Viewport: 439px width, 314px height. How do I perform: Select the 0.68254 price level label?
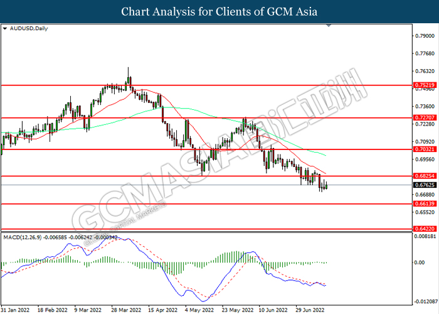coord(425,176)
